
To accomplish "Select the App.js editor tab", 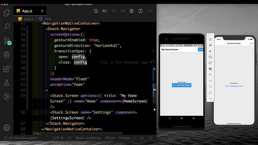I will pyautogui.click(x=30, y=11).
